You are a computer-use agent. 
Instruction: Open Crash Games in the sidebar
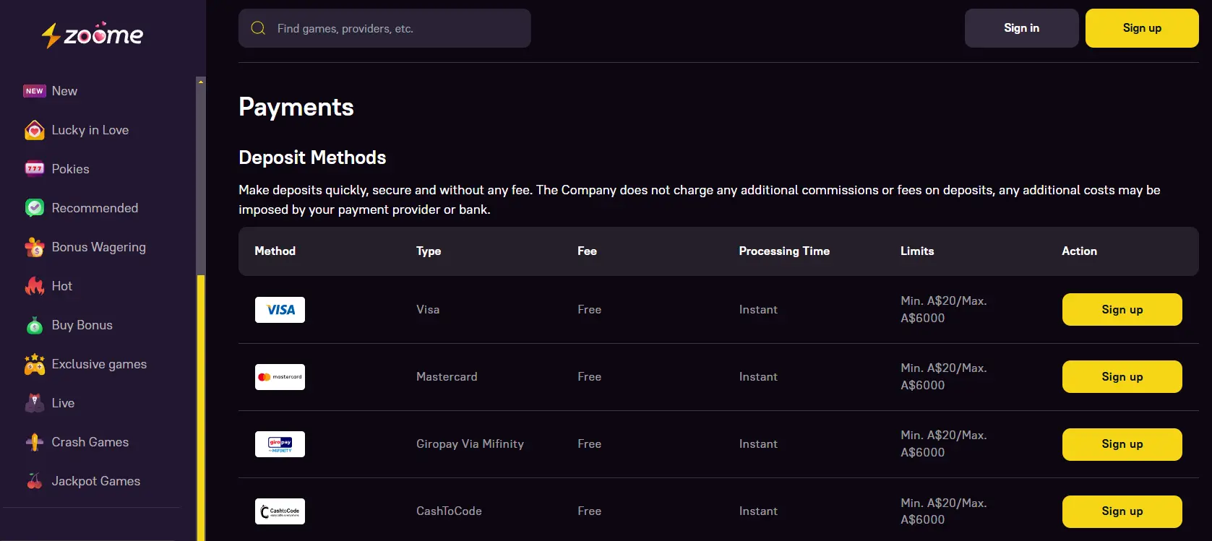90,442
